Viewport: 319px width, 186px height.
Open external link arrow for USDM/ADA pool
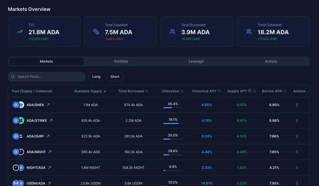(x=49, y=183)
